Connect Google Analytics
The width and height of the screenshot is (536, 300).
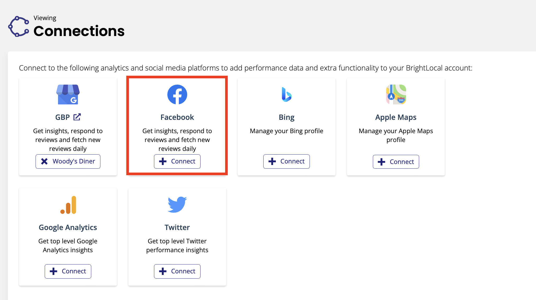click(68, 271)
